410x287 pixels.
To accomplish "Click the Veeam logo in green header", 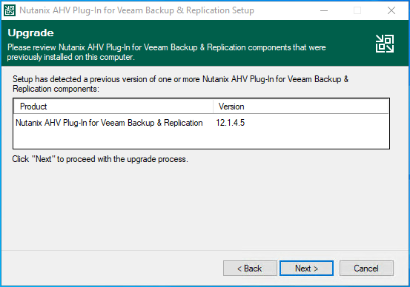I will pyautogui.click(x=385, y=44).
